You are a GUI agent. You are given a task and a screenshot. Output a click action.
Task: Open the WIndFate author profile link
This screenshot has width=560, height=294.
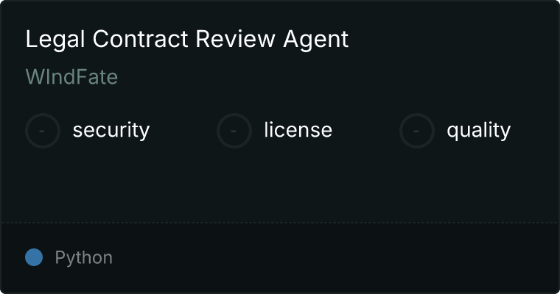click(x=71, y=76)
